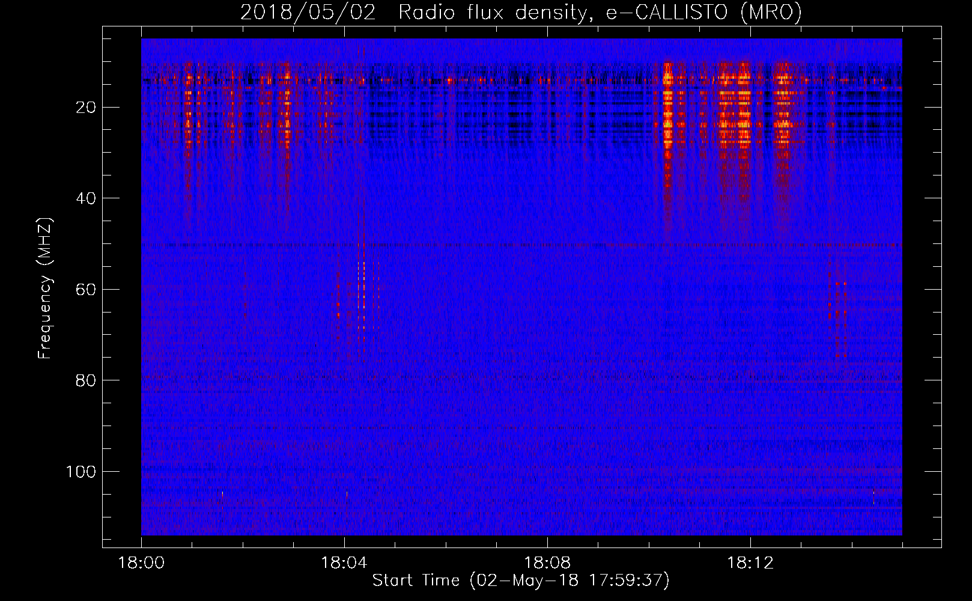Click the 18:00 time axis tick label
The width and height of the screenshot is (972, 601).
pos(141,563)
